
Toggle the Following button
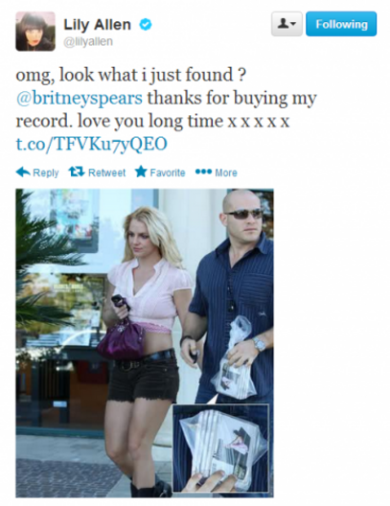(x=341, y=24)
